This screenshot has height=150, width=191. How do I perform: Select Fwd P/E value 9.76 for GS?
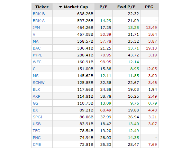(x=135, y=103)
